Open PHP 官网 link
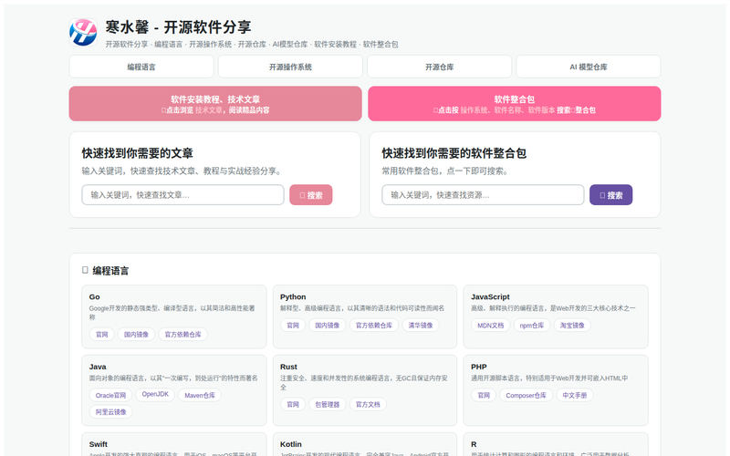The height and width of the screenshot is (456, 730). [484, 395]
